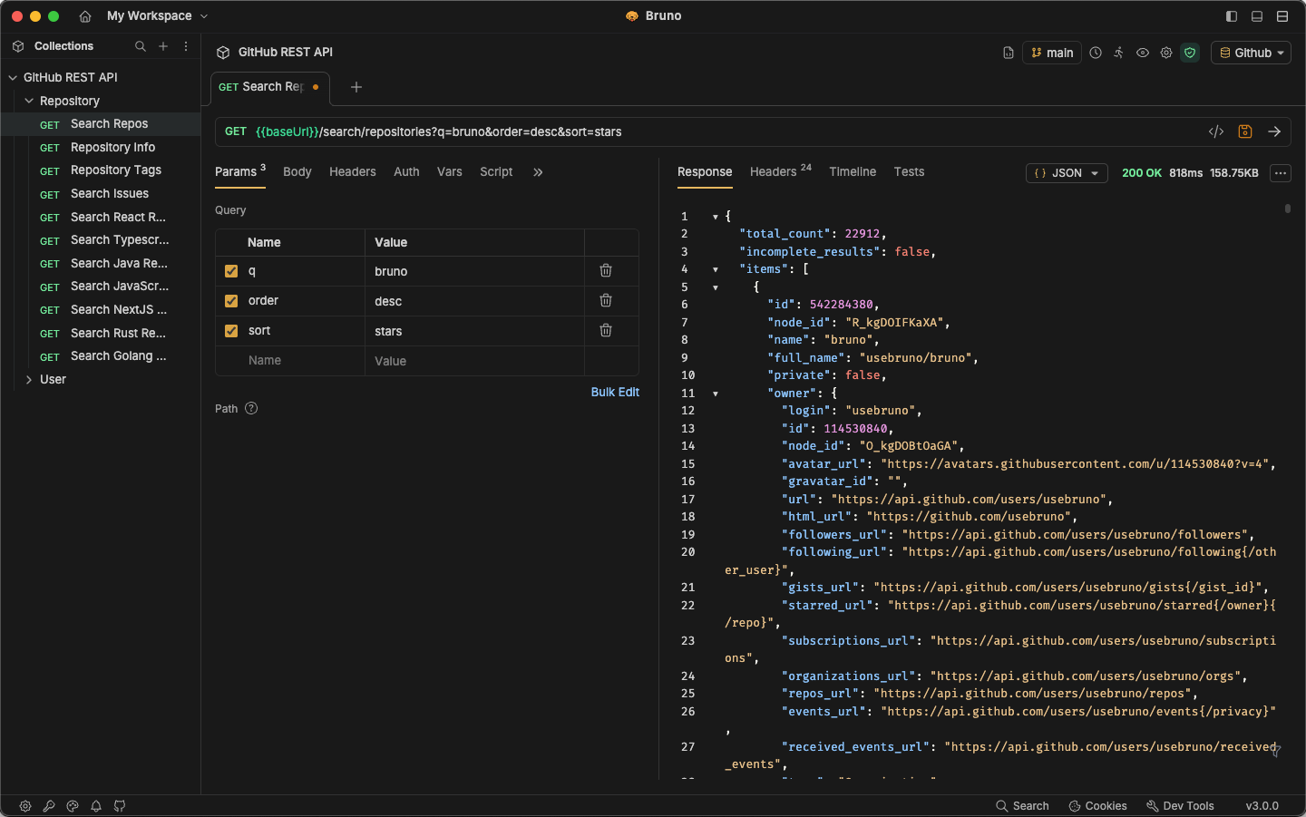
Task: Expand the User folder
Action: pos(29,380)
